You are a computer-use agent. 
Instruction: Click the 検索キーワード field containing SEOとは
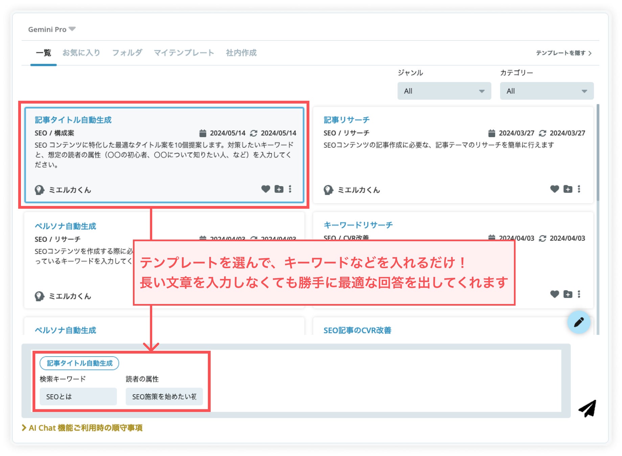(78, 396)
